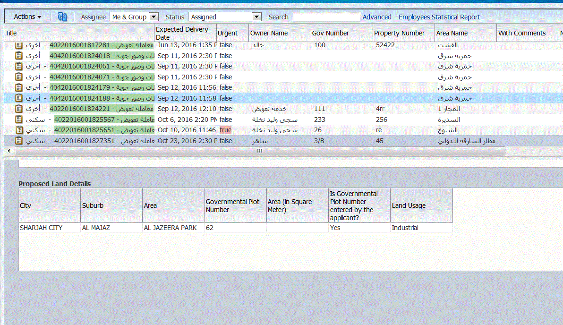Click task icon for row 4042016001824179
This screenshot has height=325, width=563.
(x=19, y=87)
